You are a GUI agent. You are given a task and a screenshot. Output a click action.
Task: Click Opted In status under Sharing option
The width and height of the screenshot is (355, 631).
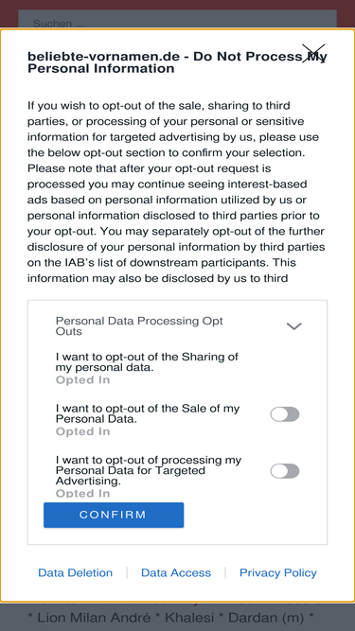click(x=82, y=380)
